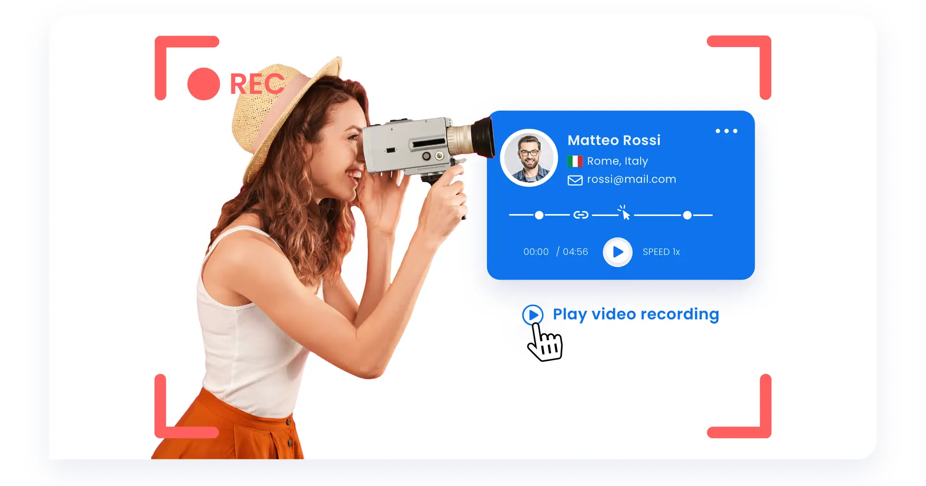This screenshot has width=926, height=486.
Task: Click the 04:56 total duration
Action: [575, 252]
